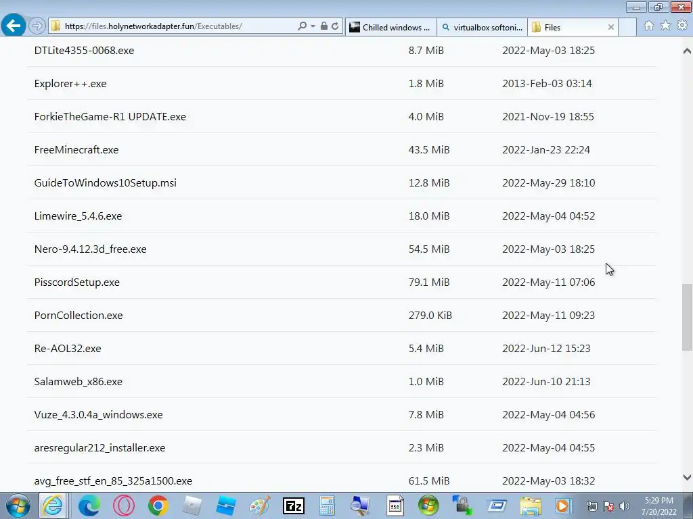Open Favorites star icon
The width and height of the screenshot is (693, 519).
665,26
